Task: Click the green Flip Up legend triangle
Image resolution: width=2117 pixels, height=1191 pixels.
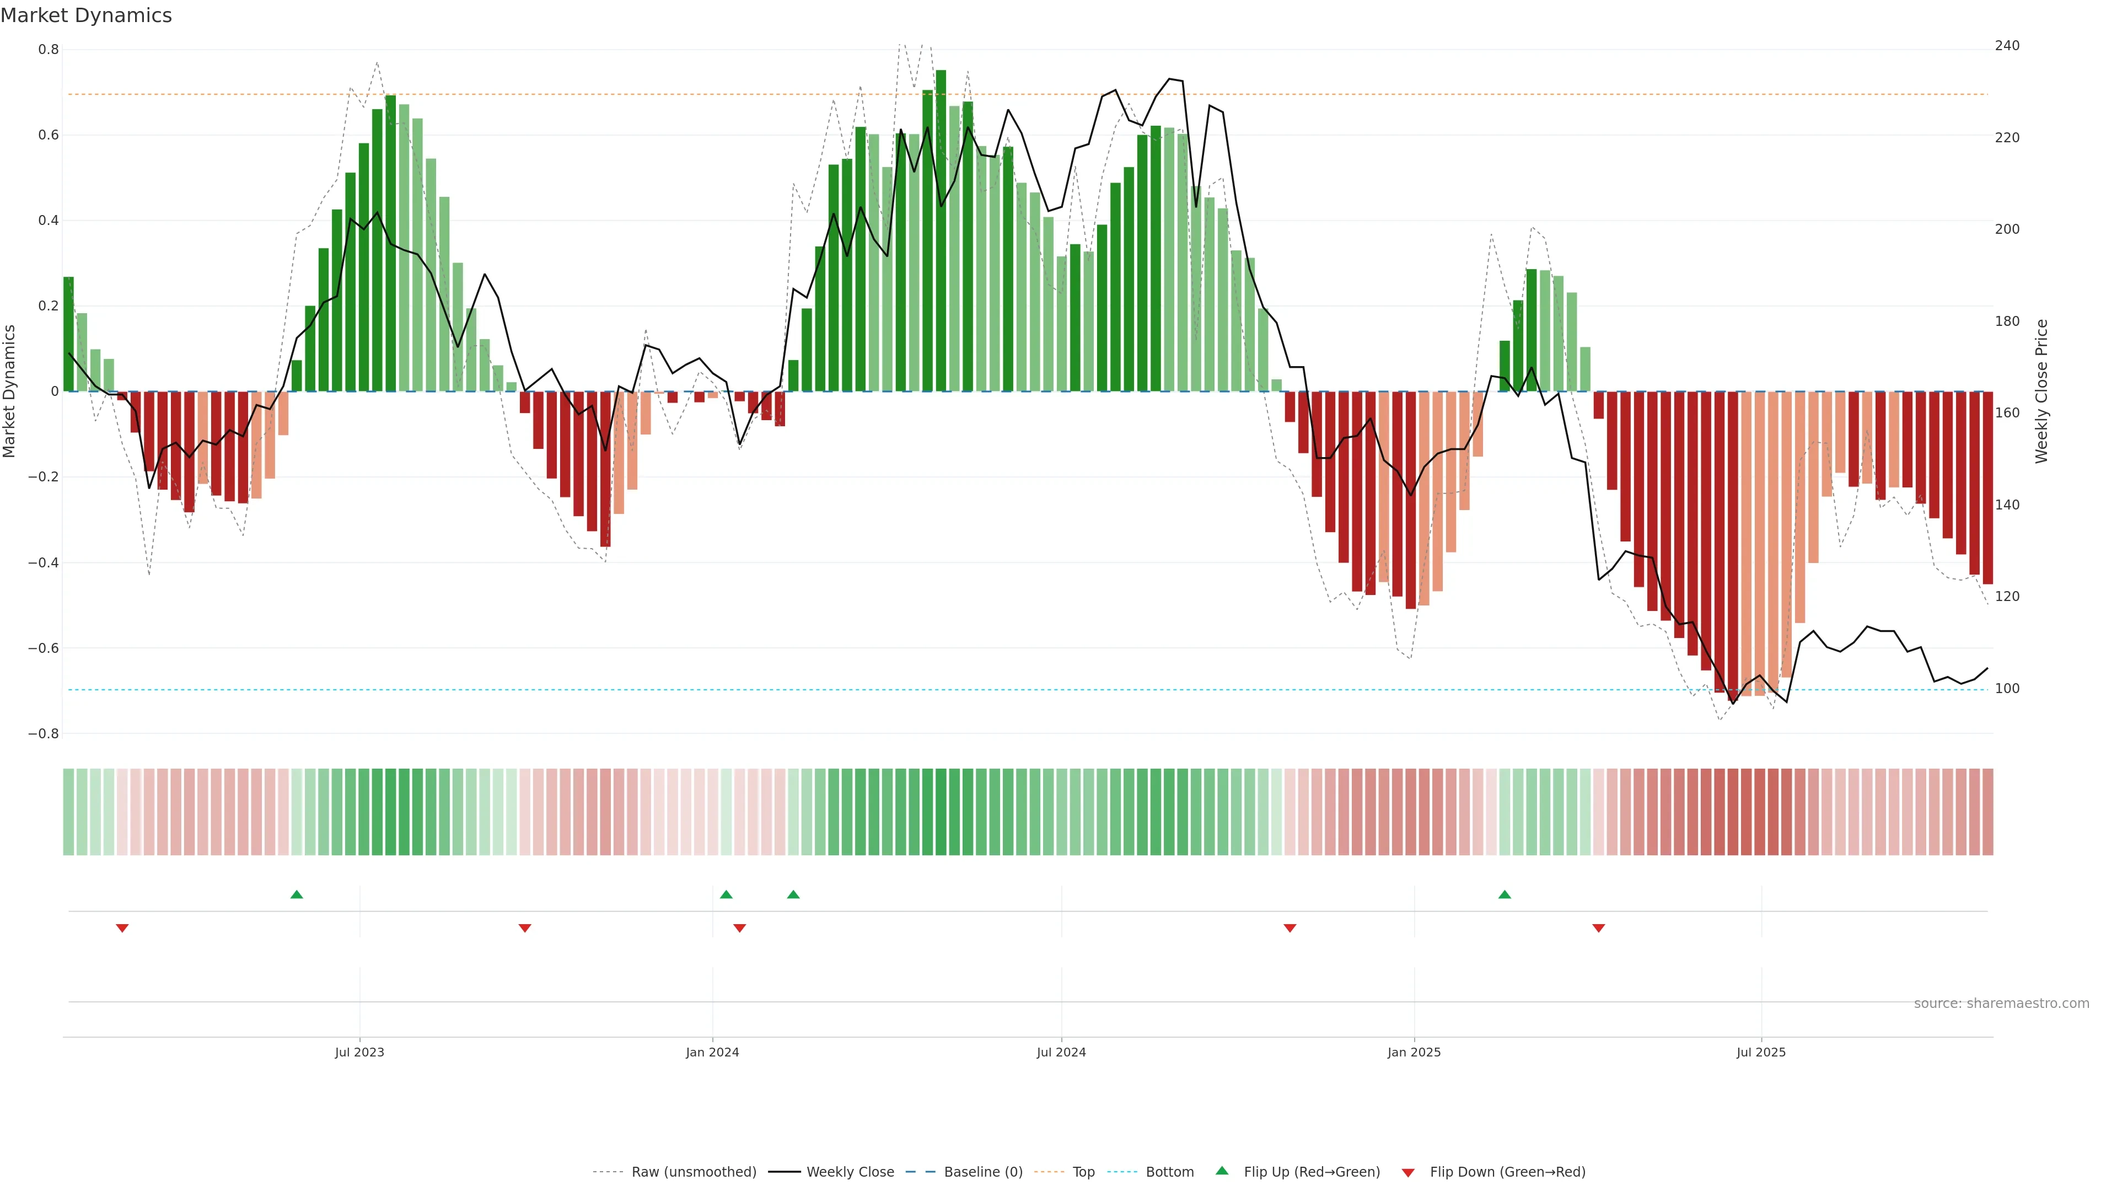Action: (x=1222, y=1171)
